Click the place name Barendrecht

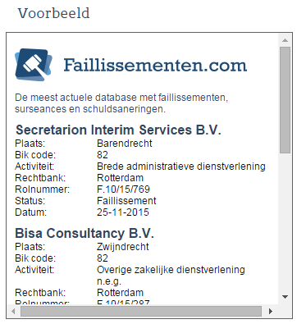click(x=125, y=144)
